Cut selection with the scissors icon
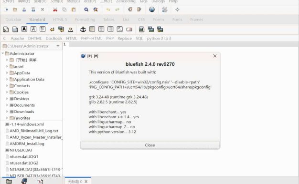The width and height of the screenshot is (299, 184). [55, 10]
